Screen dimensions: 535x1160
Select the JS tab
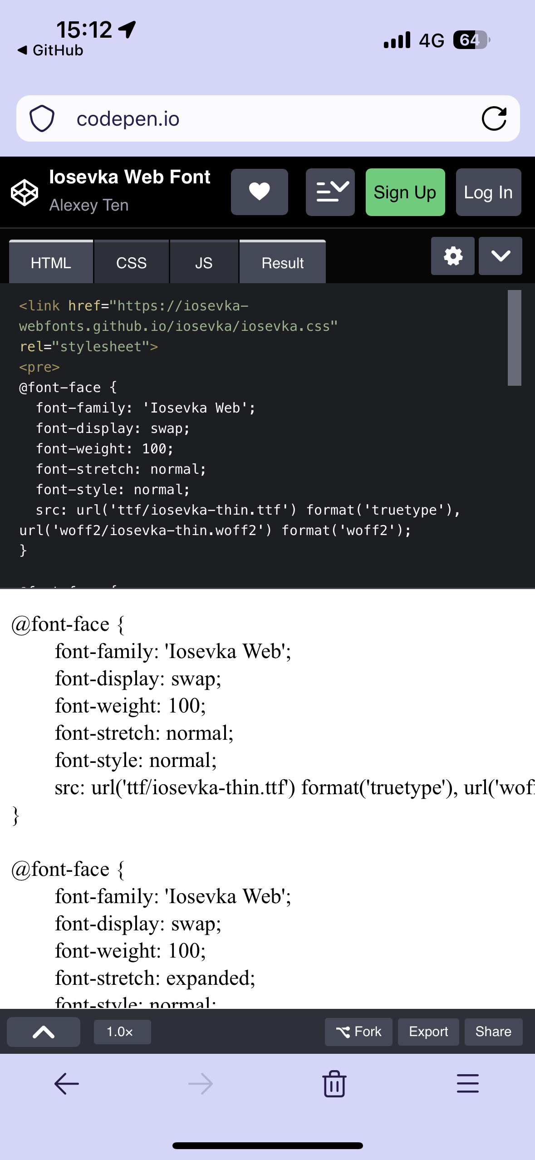pyautogui.click(x=204, y=262)
